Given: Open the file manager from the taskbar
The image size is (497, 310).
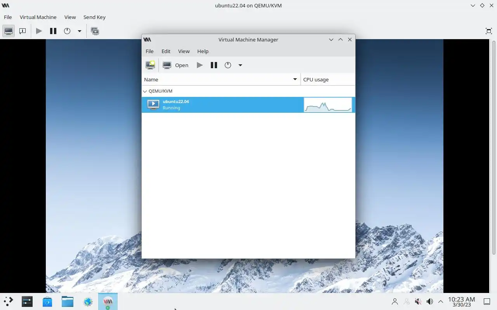Looking at the screenshot, I should click(68, 301).
